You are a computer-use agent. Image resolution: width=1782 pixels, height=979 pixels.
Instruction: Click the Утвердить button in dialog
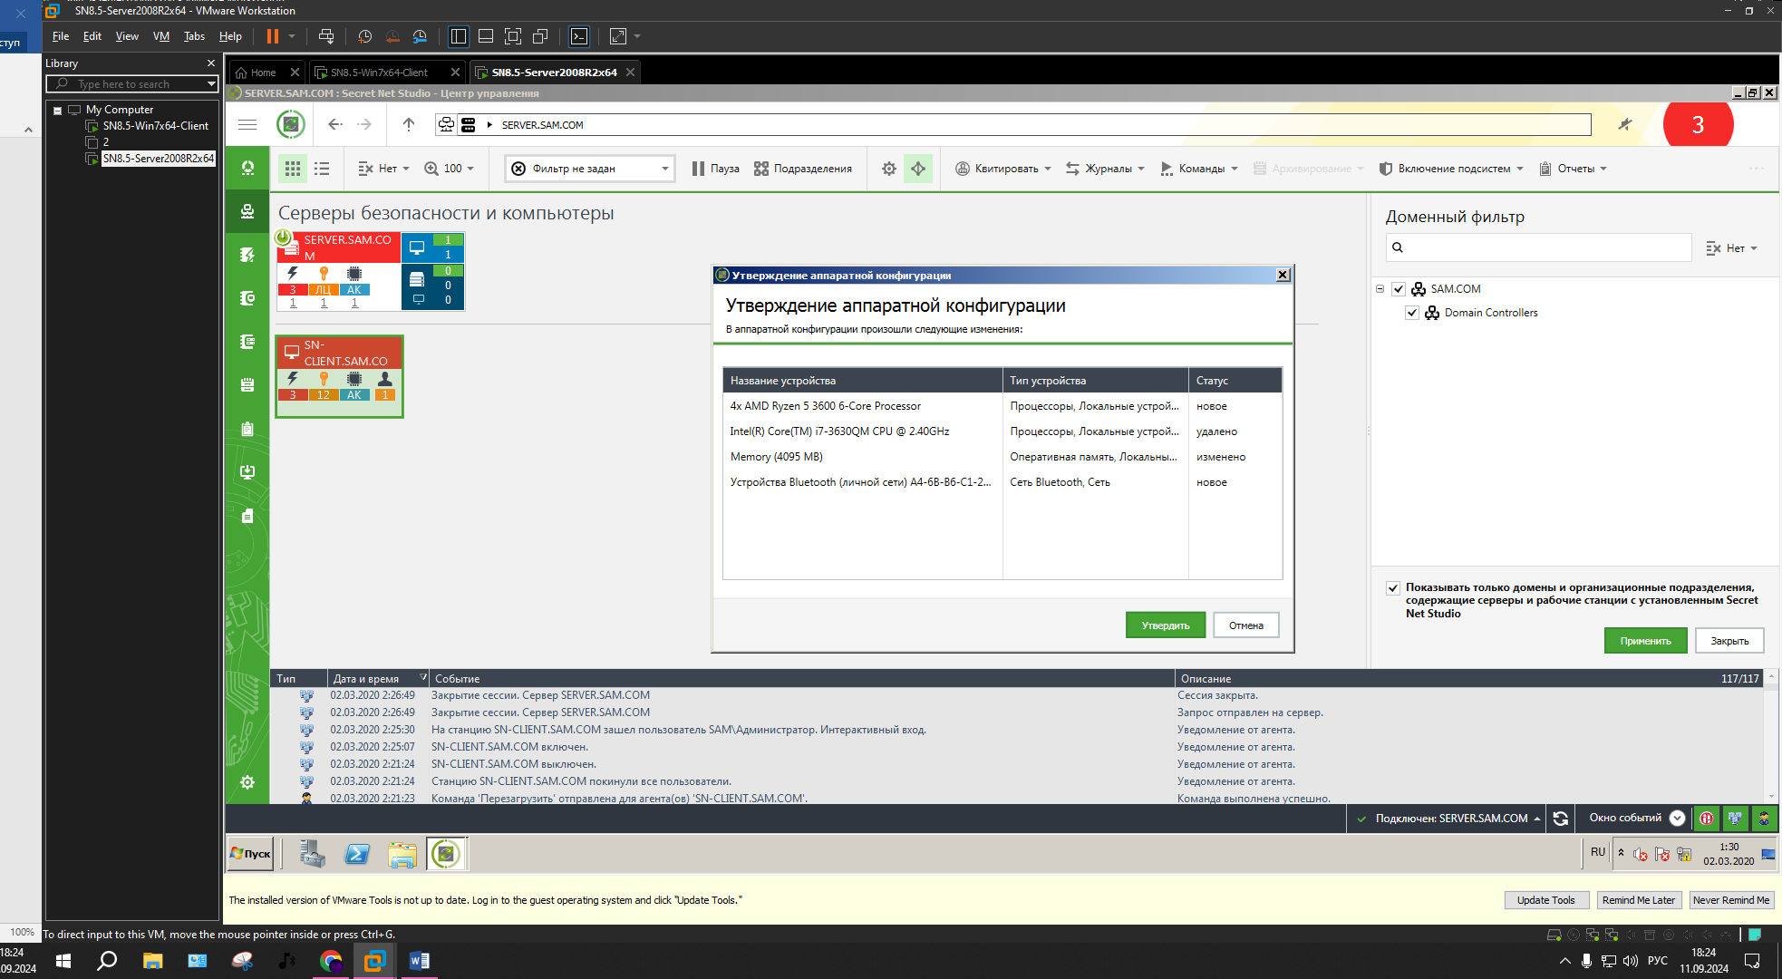tap(1166, 625)
